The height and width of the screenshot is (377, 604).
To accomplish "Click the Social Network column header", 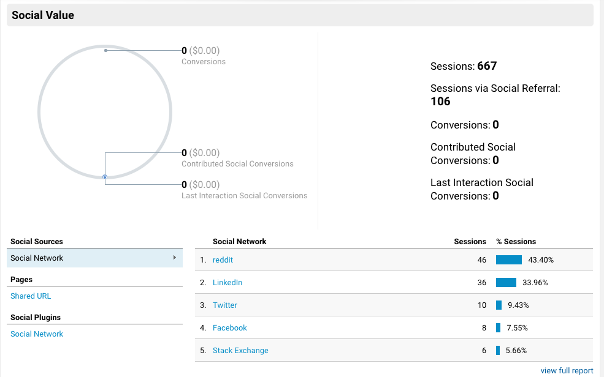I will [x=239, y=241].
